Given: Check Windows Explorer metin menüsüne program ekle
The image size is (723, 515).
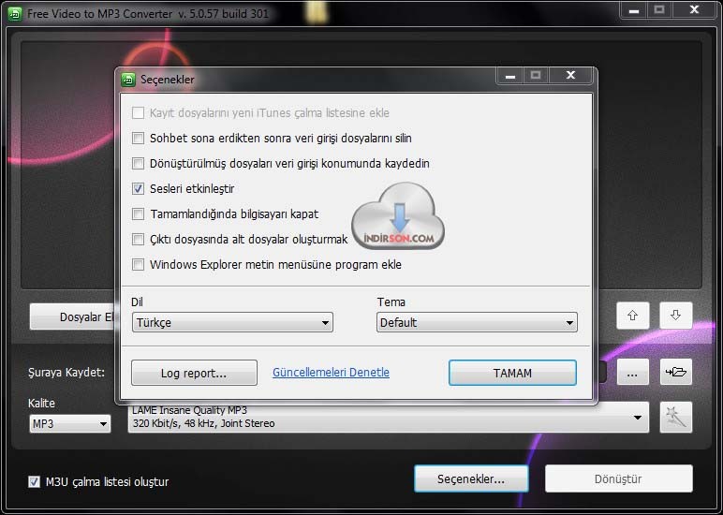Looking at the screenshot, I should pyautogui.click(x=138, y=265).
